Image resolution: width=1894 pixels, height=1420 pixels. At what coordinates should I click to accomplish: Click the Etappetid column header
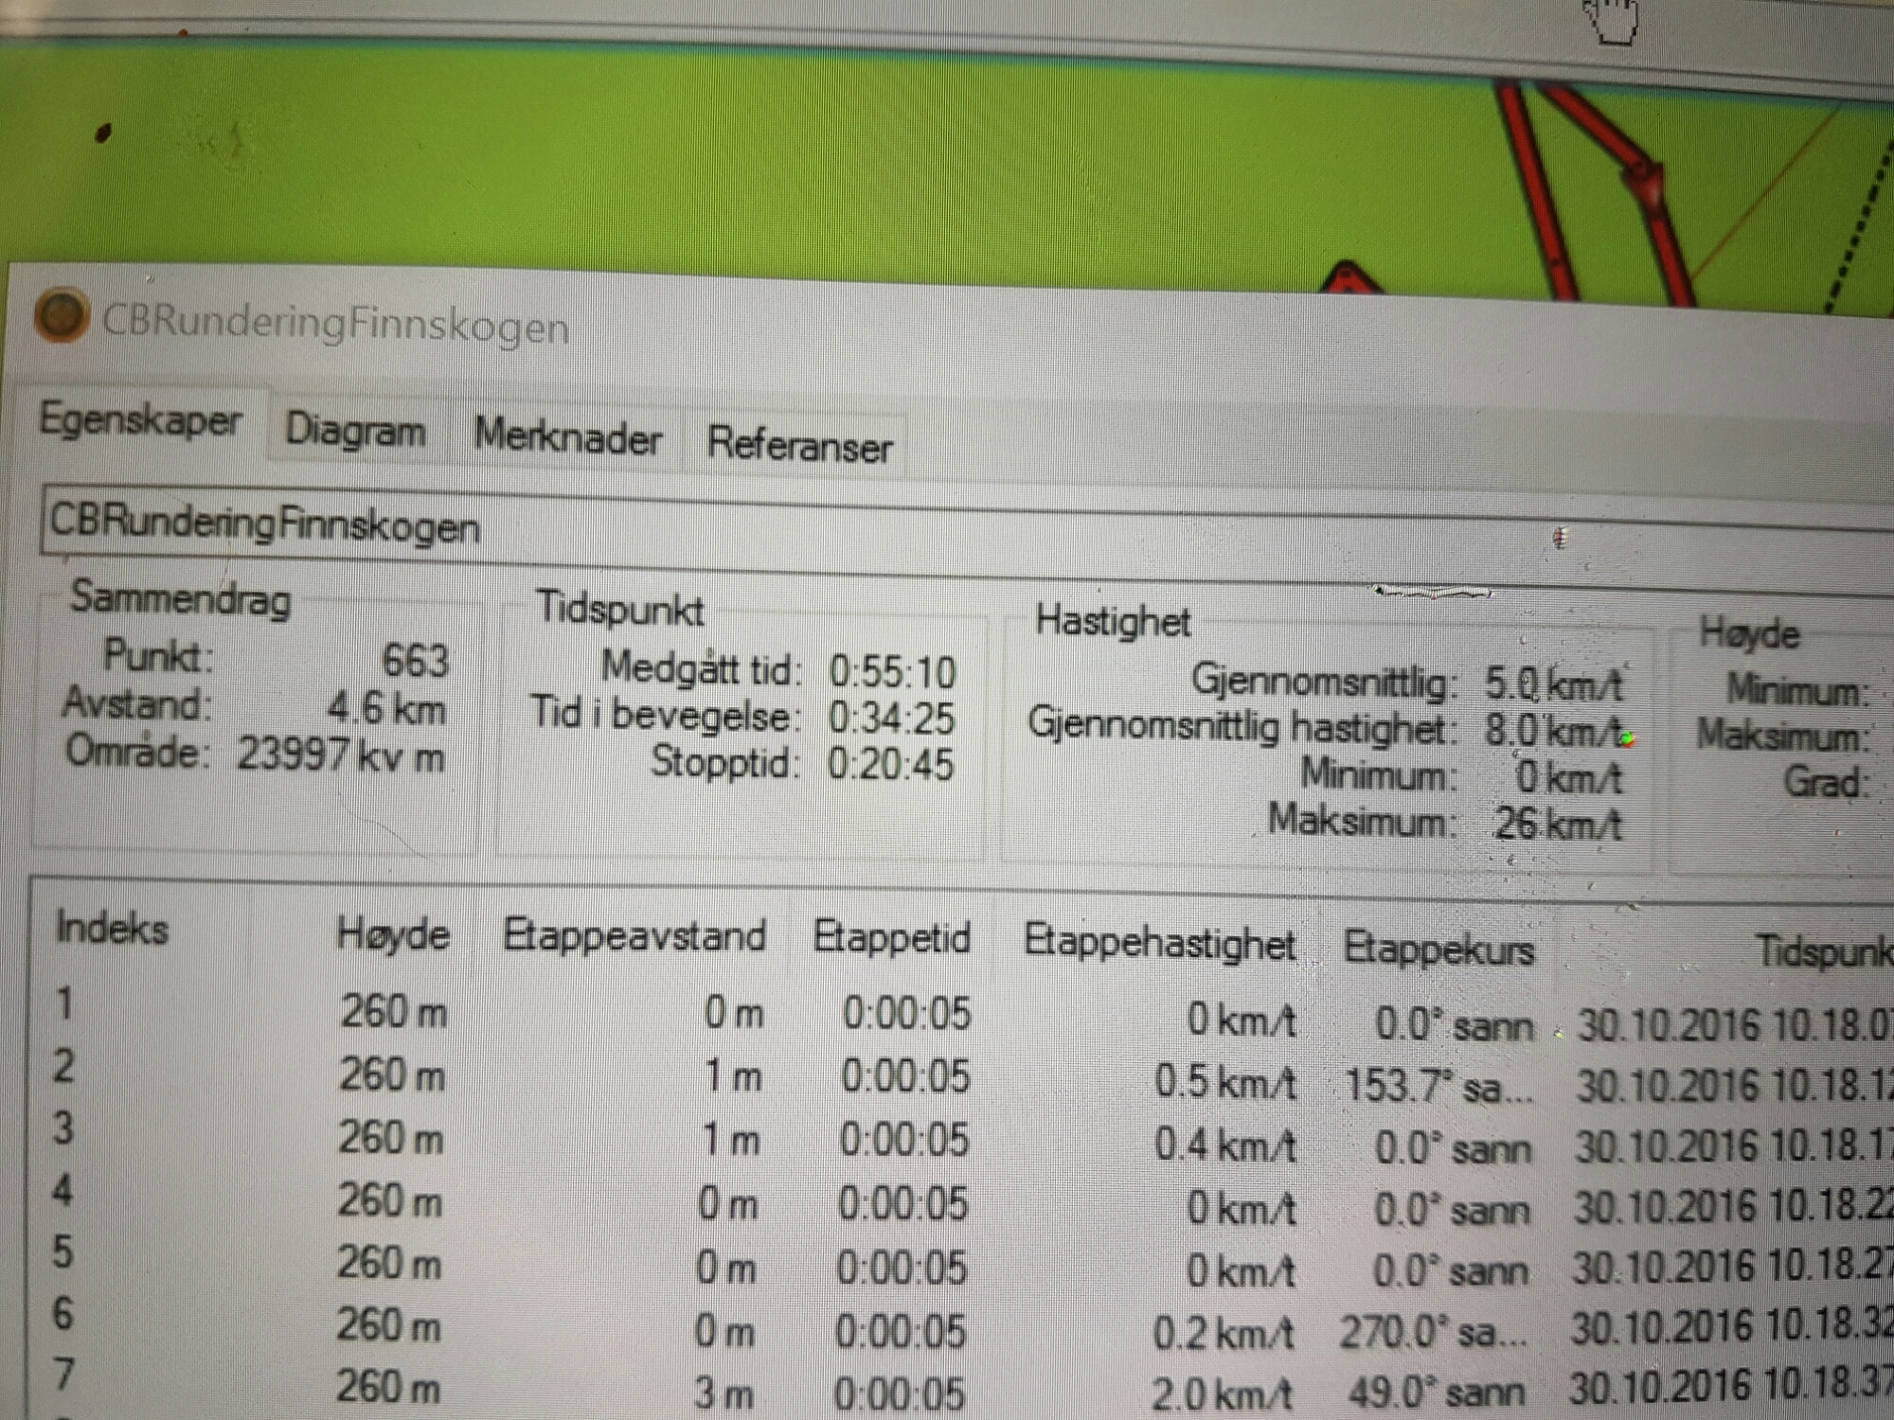(x=891, y=939)
